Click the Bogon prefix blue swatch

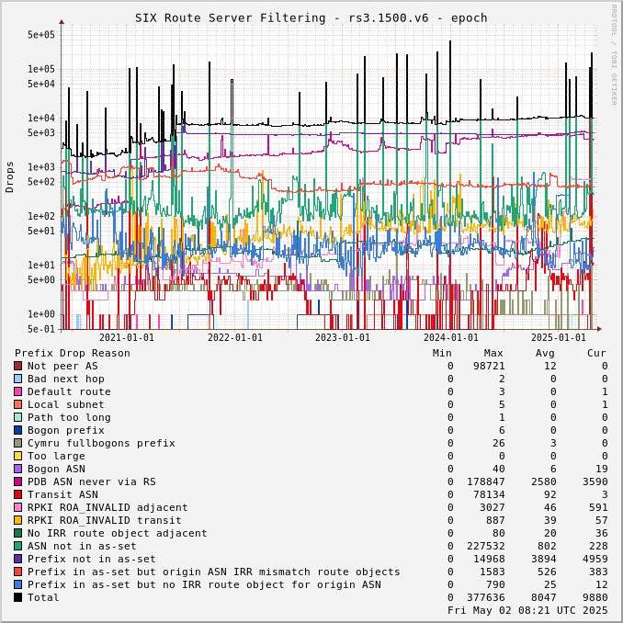click(17, 430)
